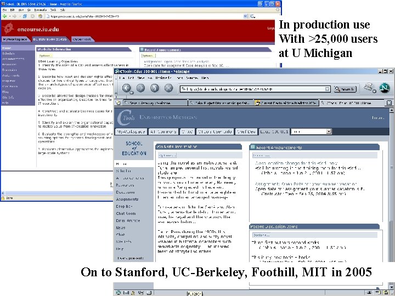
Task: Click the Firefox Home icon
Action: coord(40,16)
